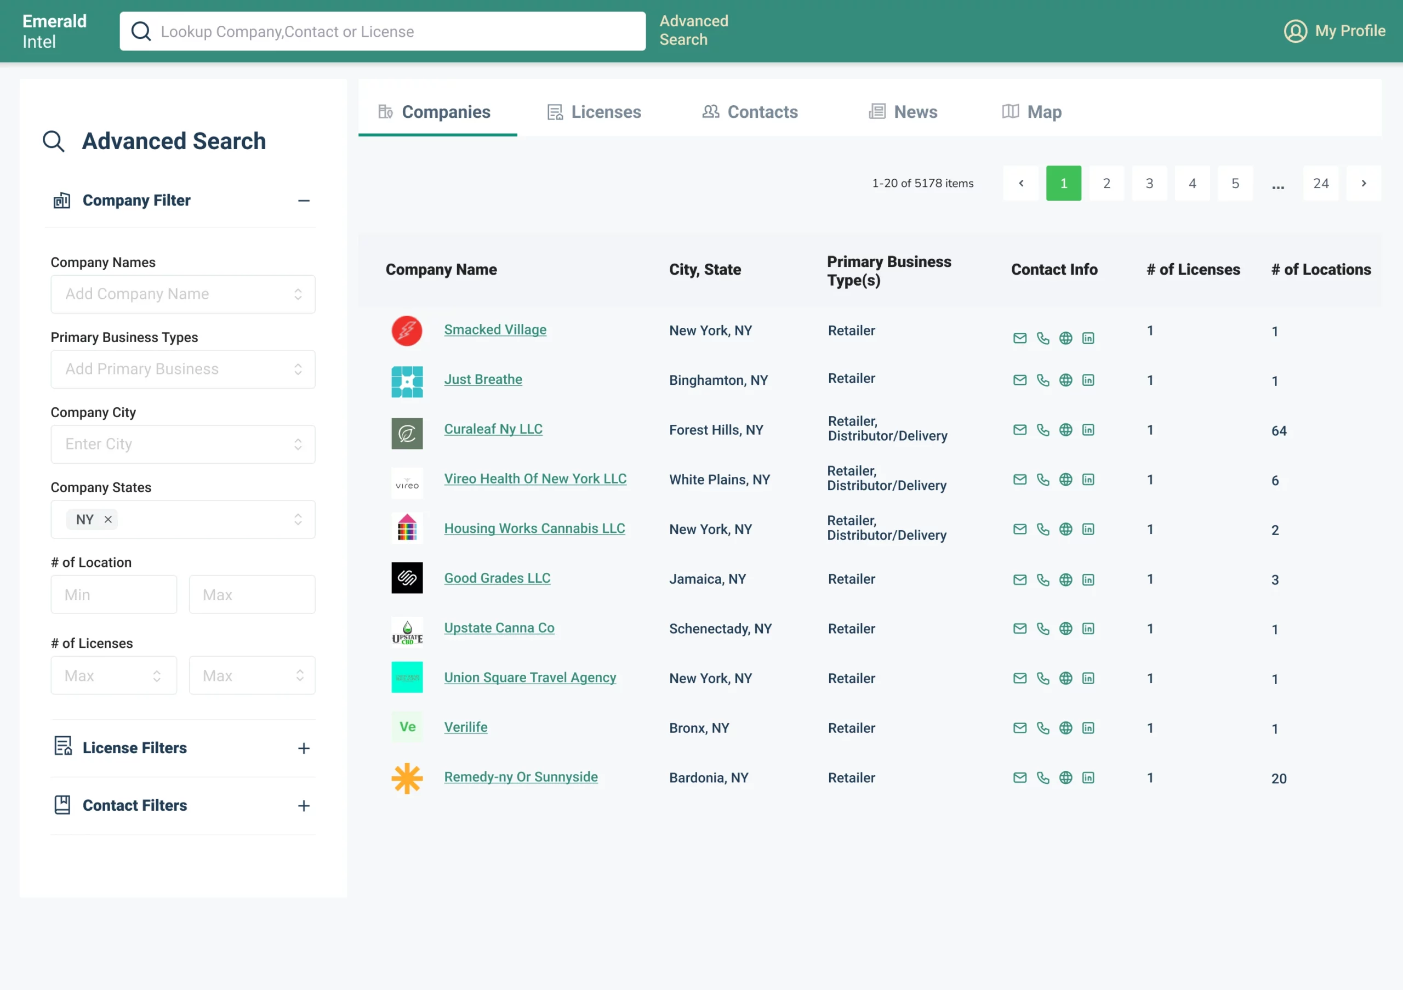The image size is (1403, 990).
Task: Switch to the Licenses tab
Action: click(594, 112)
